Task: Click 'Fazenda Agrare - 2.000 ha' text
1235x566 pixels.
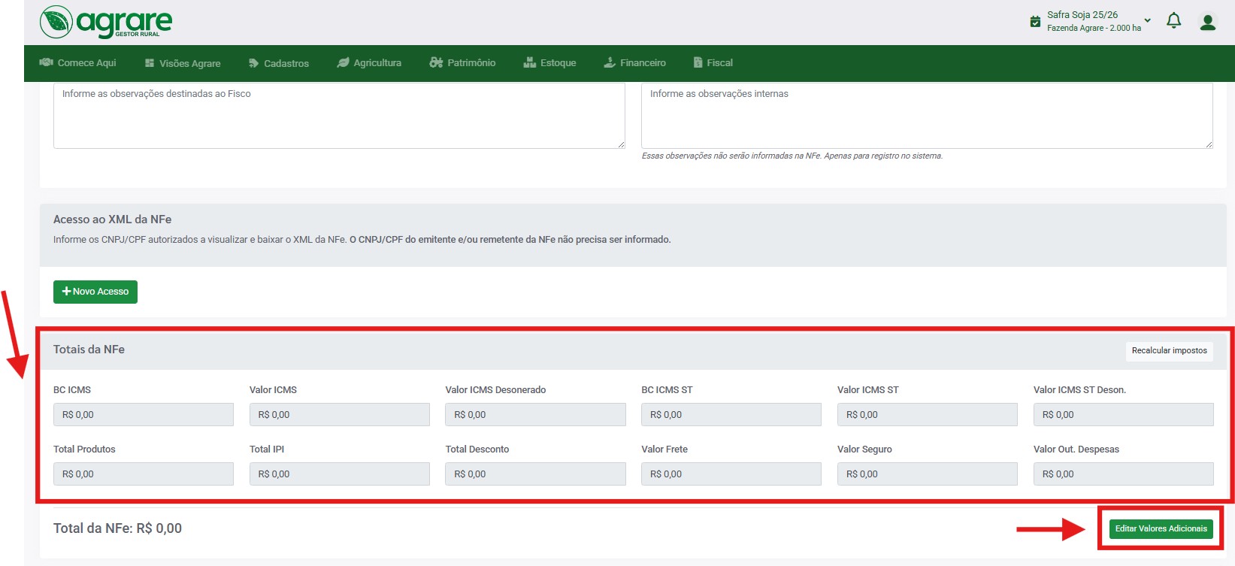Action: (1094, 29)
